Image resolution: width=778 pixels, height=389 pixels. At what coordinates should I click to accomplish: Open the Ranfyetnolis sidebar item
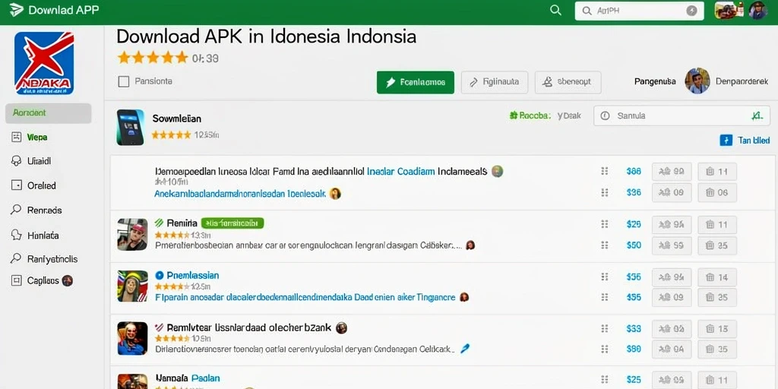43,258
